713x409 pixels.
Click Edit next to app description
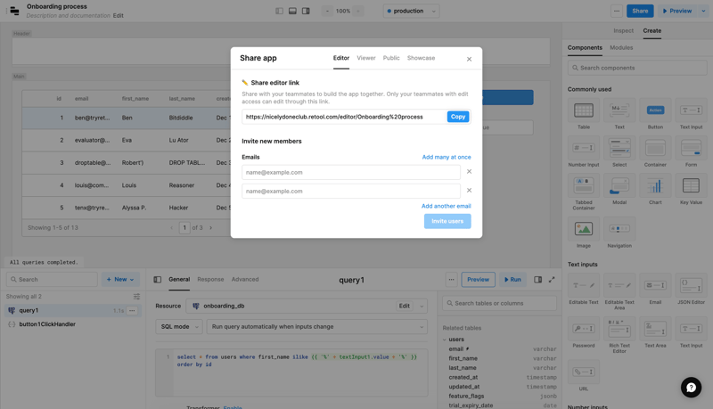pos(119,15)
